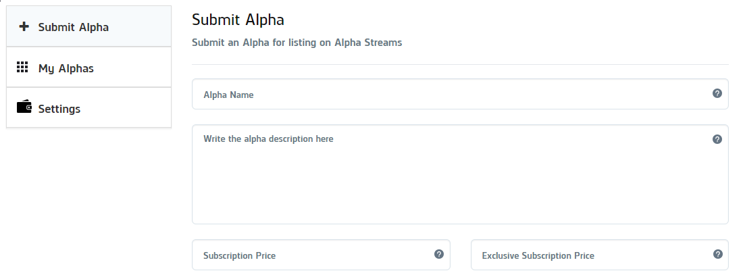The height and width of the screenshot is (275, 743).
Task: Focus the Exclusive Subscription Price input field
Action: tap(599, 255)
